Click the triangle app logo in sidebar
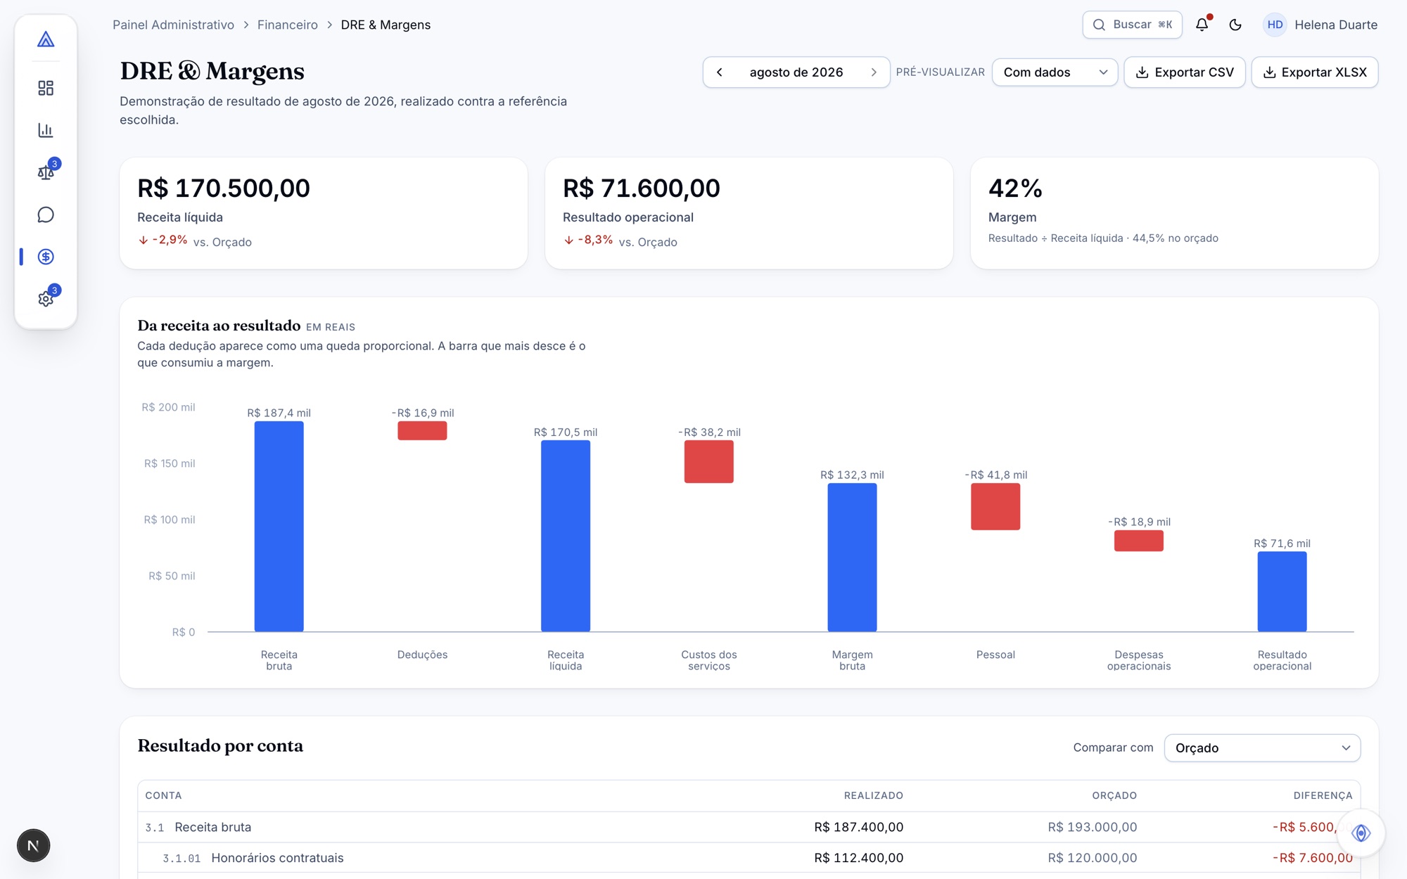This screenshot has width=1407, height=879. click(x=46, y=39)
